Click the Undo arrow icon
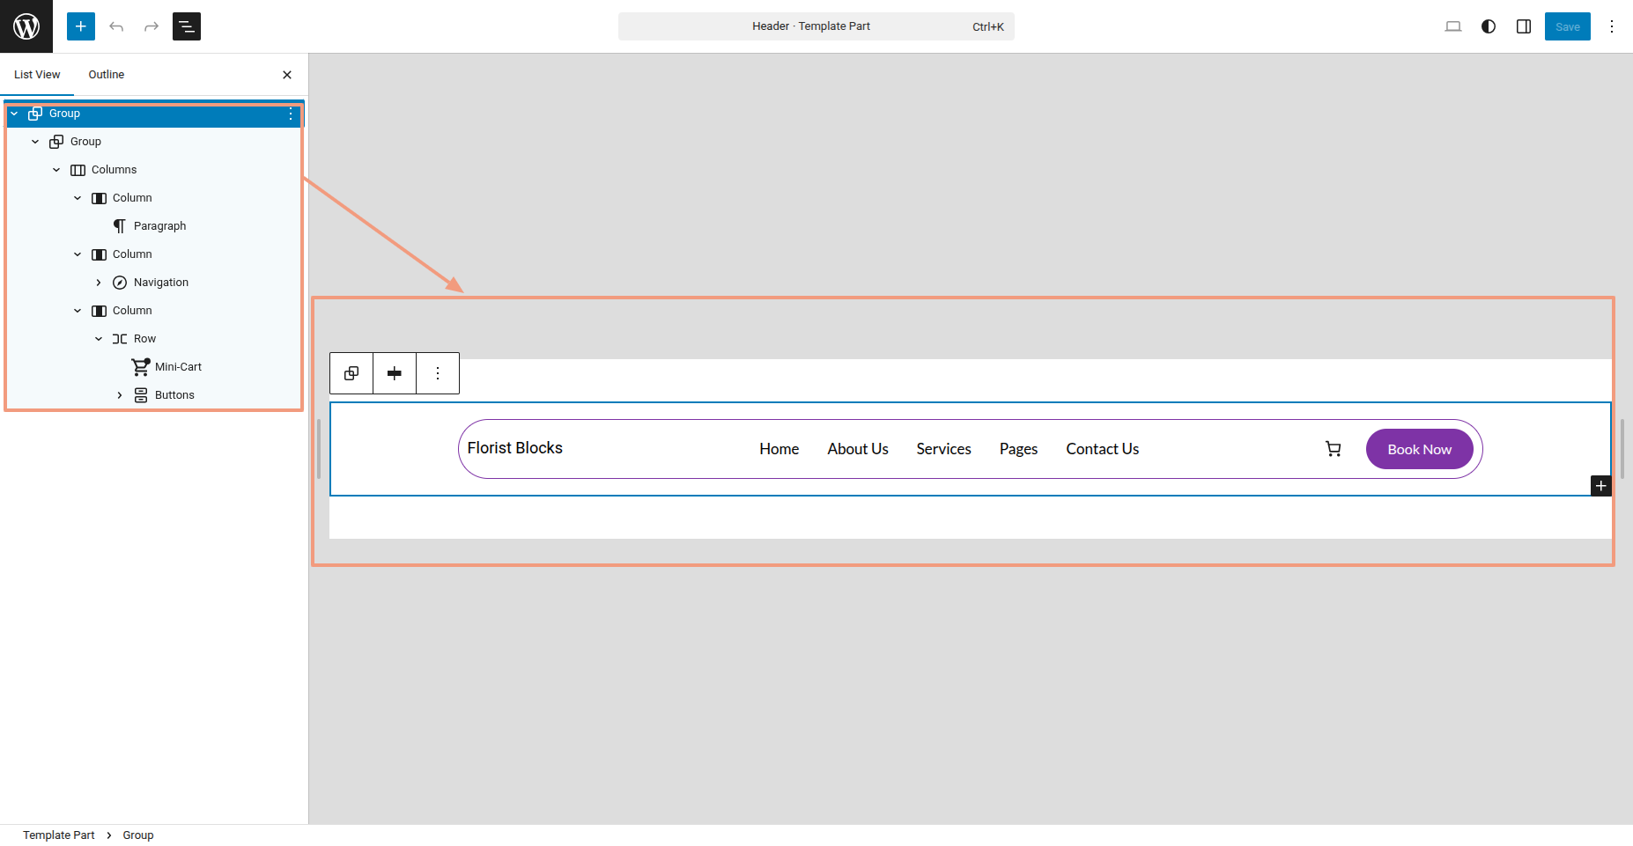This screenshot has width=1633, height=846. [x=116, y=26]
